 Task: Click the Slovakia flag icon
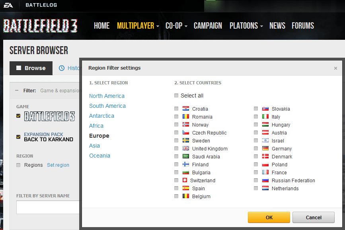pyautogui.click(x=265, y=109)
